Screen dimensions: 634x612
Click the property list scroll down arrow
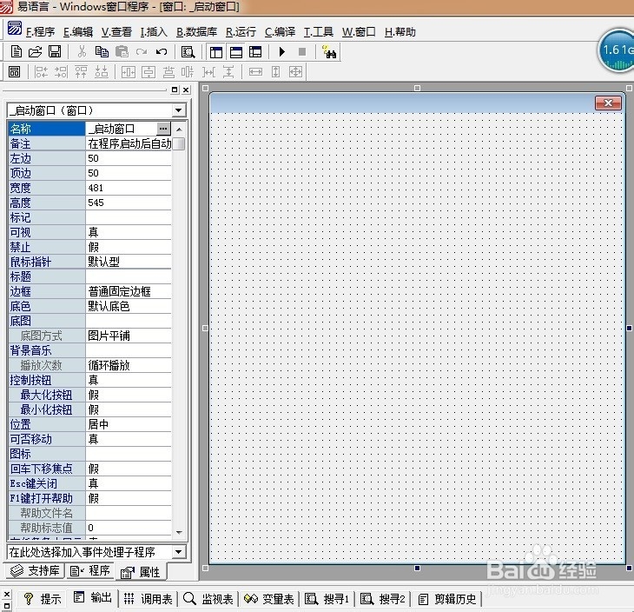179,533
